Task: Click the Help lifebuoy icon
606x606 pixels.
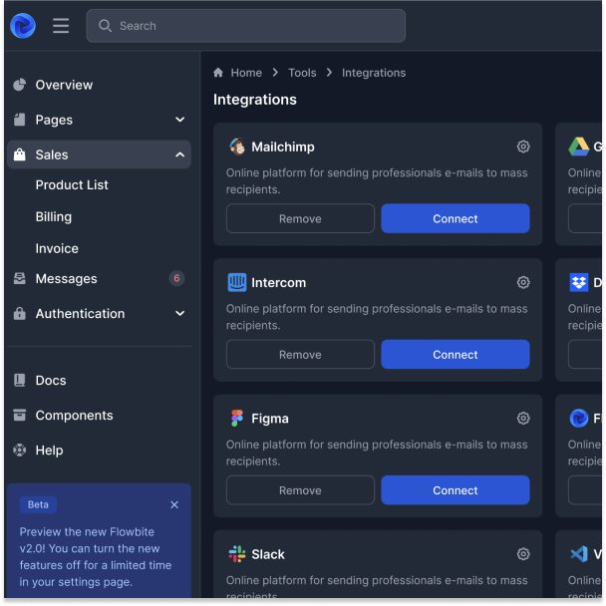Action: (19, 450)
